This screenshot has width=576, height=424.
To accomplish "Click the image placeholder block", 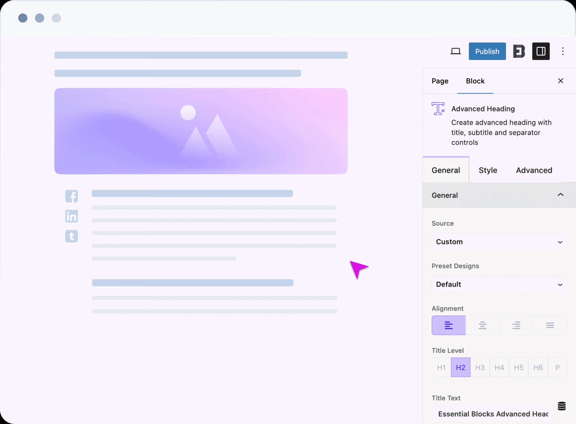I will click(x=201, y=131).
